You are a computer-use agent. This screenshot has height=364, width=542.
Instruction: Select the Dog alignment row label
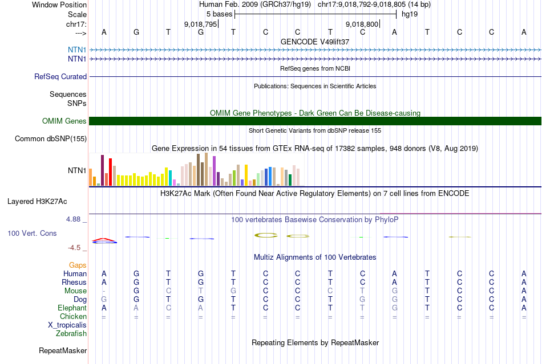80,300
